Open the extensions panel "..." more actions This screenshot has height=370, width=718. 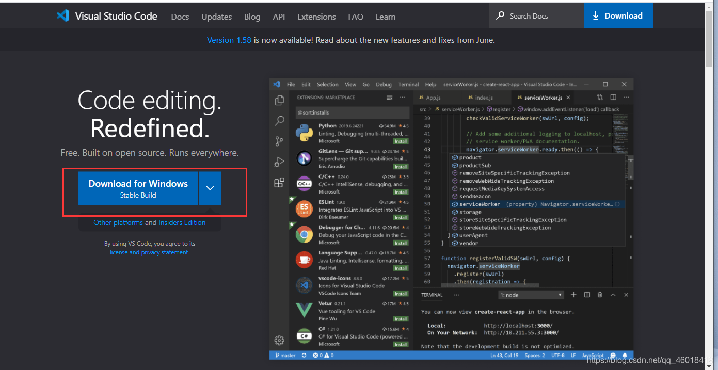403,98
